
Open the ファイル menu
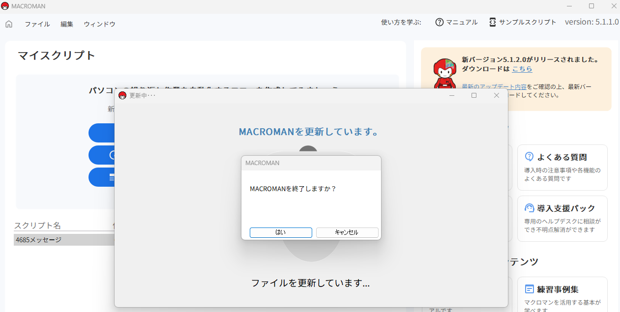37,24
